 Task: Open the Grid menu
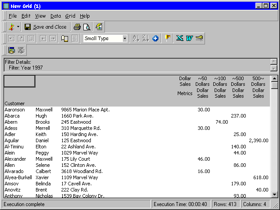click(70, 16)
